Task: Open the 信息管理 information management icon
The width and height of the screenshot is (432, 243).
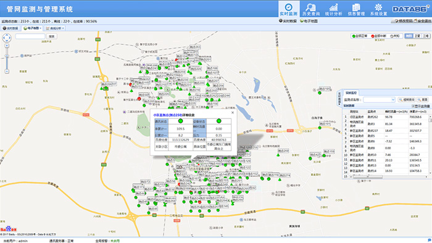Action: 356,9
